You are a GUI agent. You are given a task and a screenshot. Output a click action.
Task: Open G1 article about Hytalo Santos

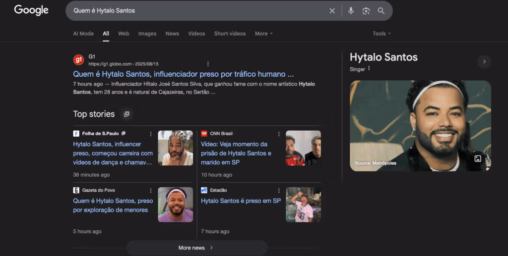(183, 74)
